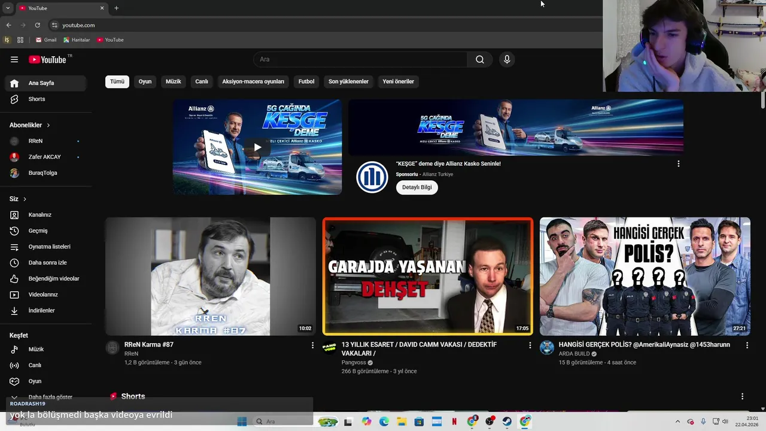
Task: Open Steam from taskbar
Action: click(x=507, y=421)
